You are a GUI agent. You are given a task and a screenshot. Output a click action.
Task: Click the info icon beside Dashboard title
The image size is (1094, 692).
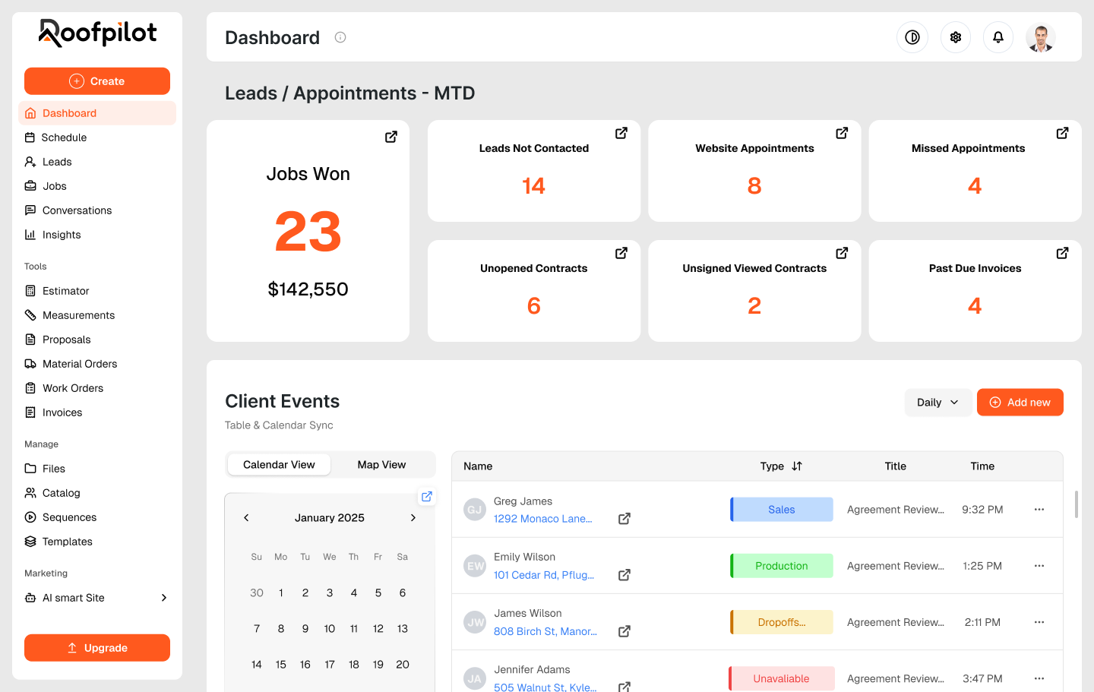point(340,37)
